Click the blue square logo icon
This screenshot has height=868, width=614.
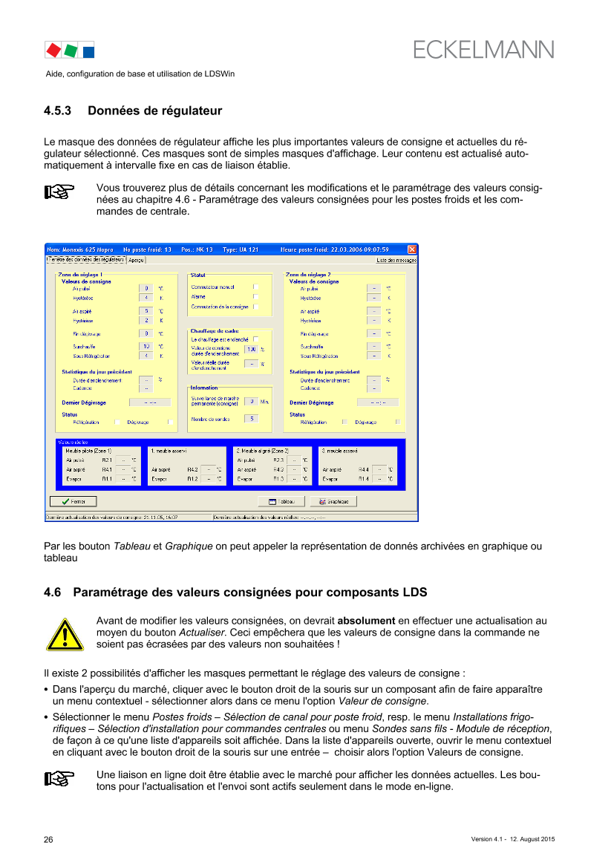click(x=88, y=51)
